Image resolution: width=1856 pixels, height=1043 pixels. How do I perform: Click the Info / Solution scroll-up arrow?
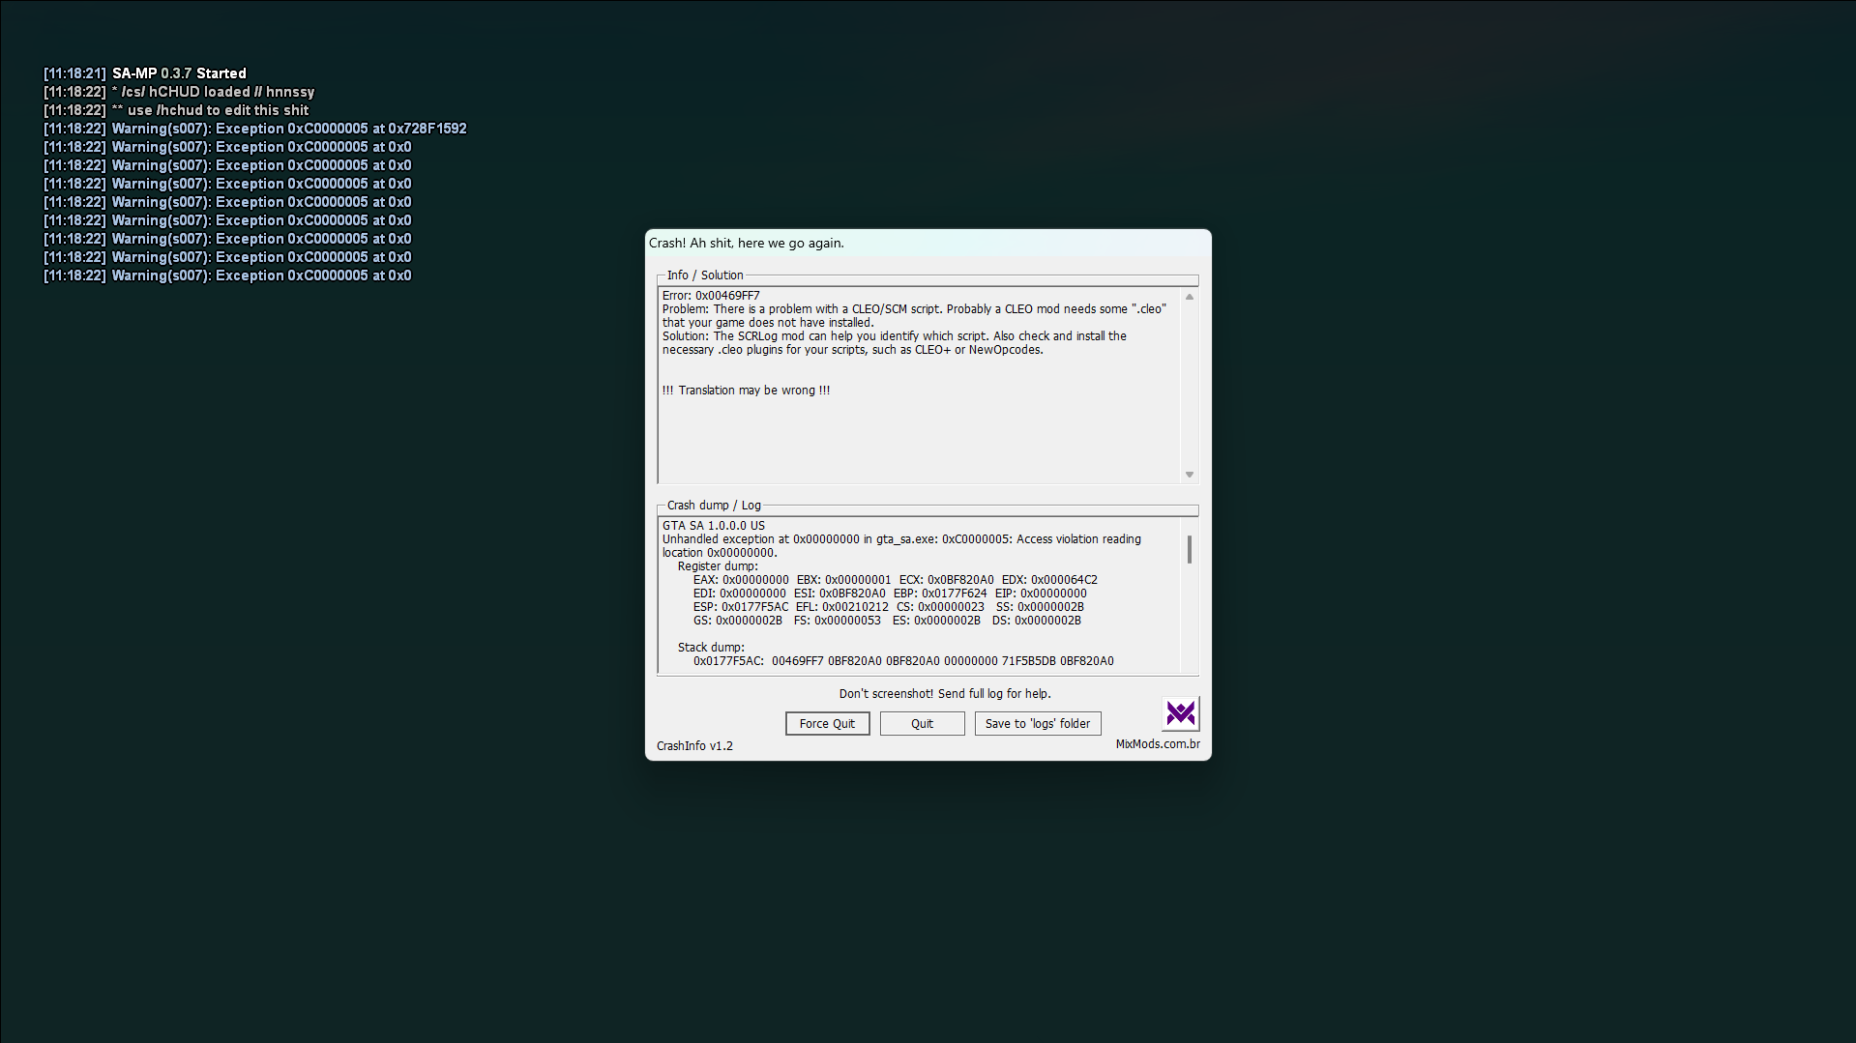pos(1189,297)
